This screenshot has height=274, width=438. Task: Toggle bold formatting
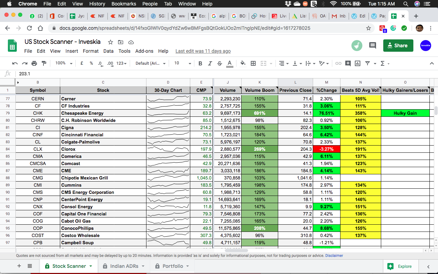201,63
